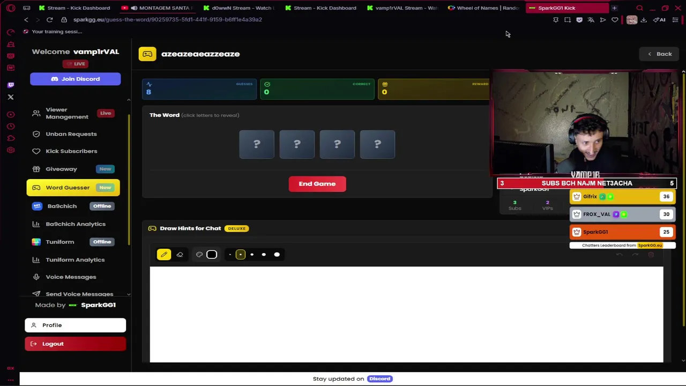The height and width of the screenshot is (386, 686).
Task: Click the browser back arrow
Action: (26, 20)
